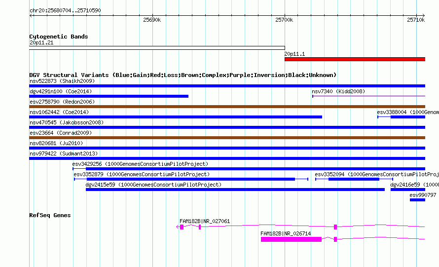Viewport: 439px width, 267px height.
Task: Open variant esv990797 label
Action: [423, 195]
